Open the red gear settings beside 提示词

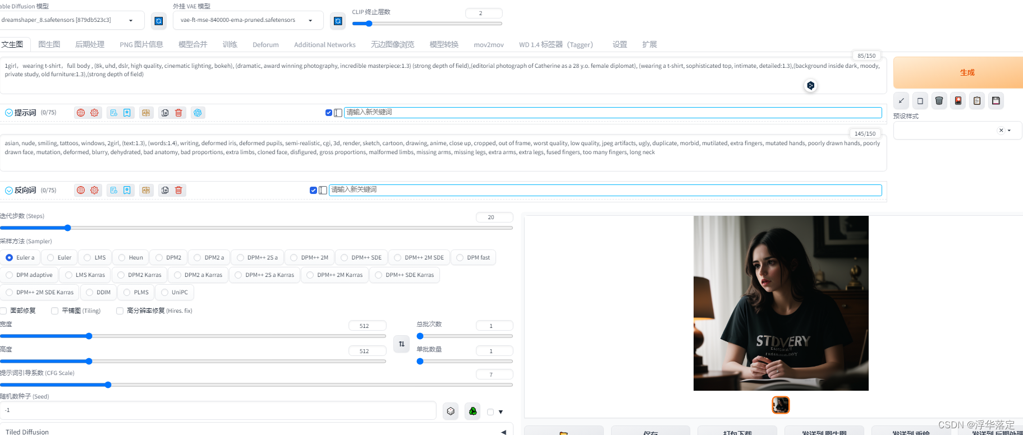click(x=94, y=113)
